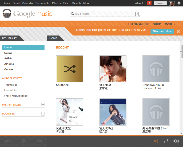The height and width of the screenshot is (147, 183).
Task: Open the +Alias link
Action: point(6,3)
